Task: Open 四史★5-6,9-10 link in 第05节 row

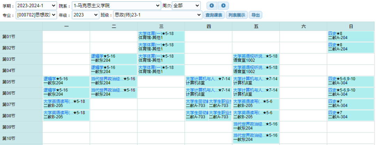Action: 332,79
